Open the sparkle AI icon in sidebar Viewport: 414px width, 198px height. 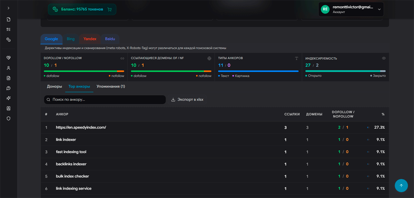(9, 98)
